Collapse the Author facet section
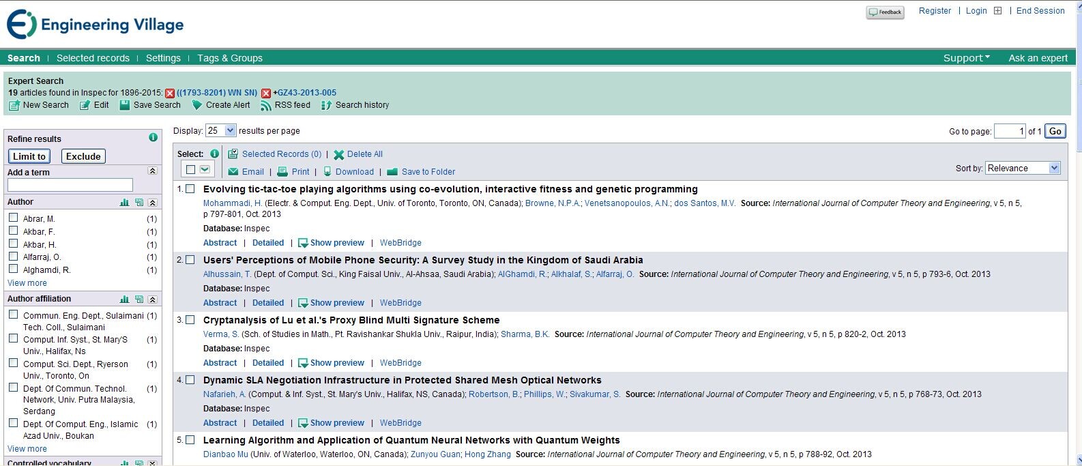The height and width of the screenshot is (466, 1082). 152,203
